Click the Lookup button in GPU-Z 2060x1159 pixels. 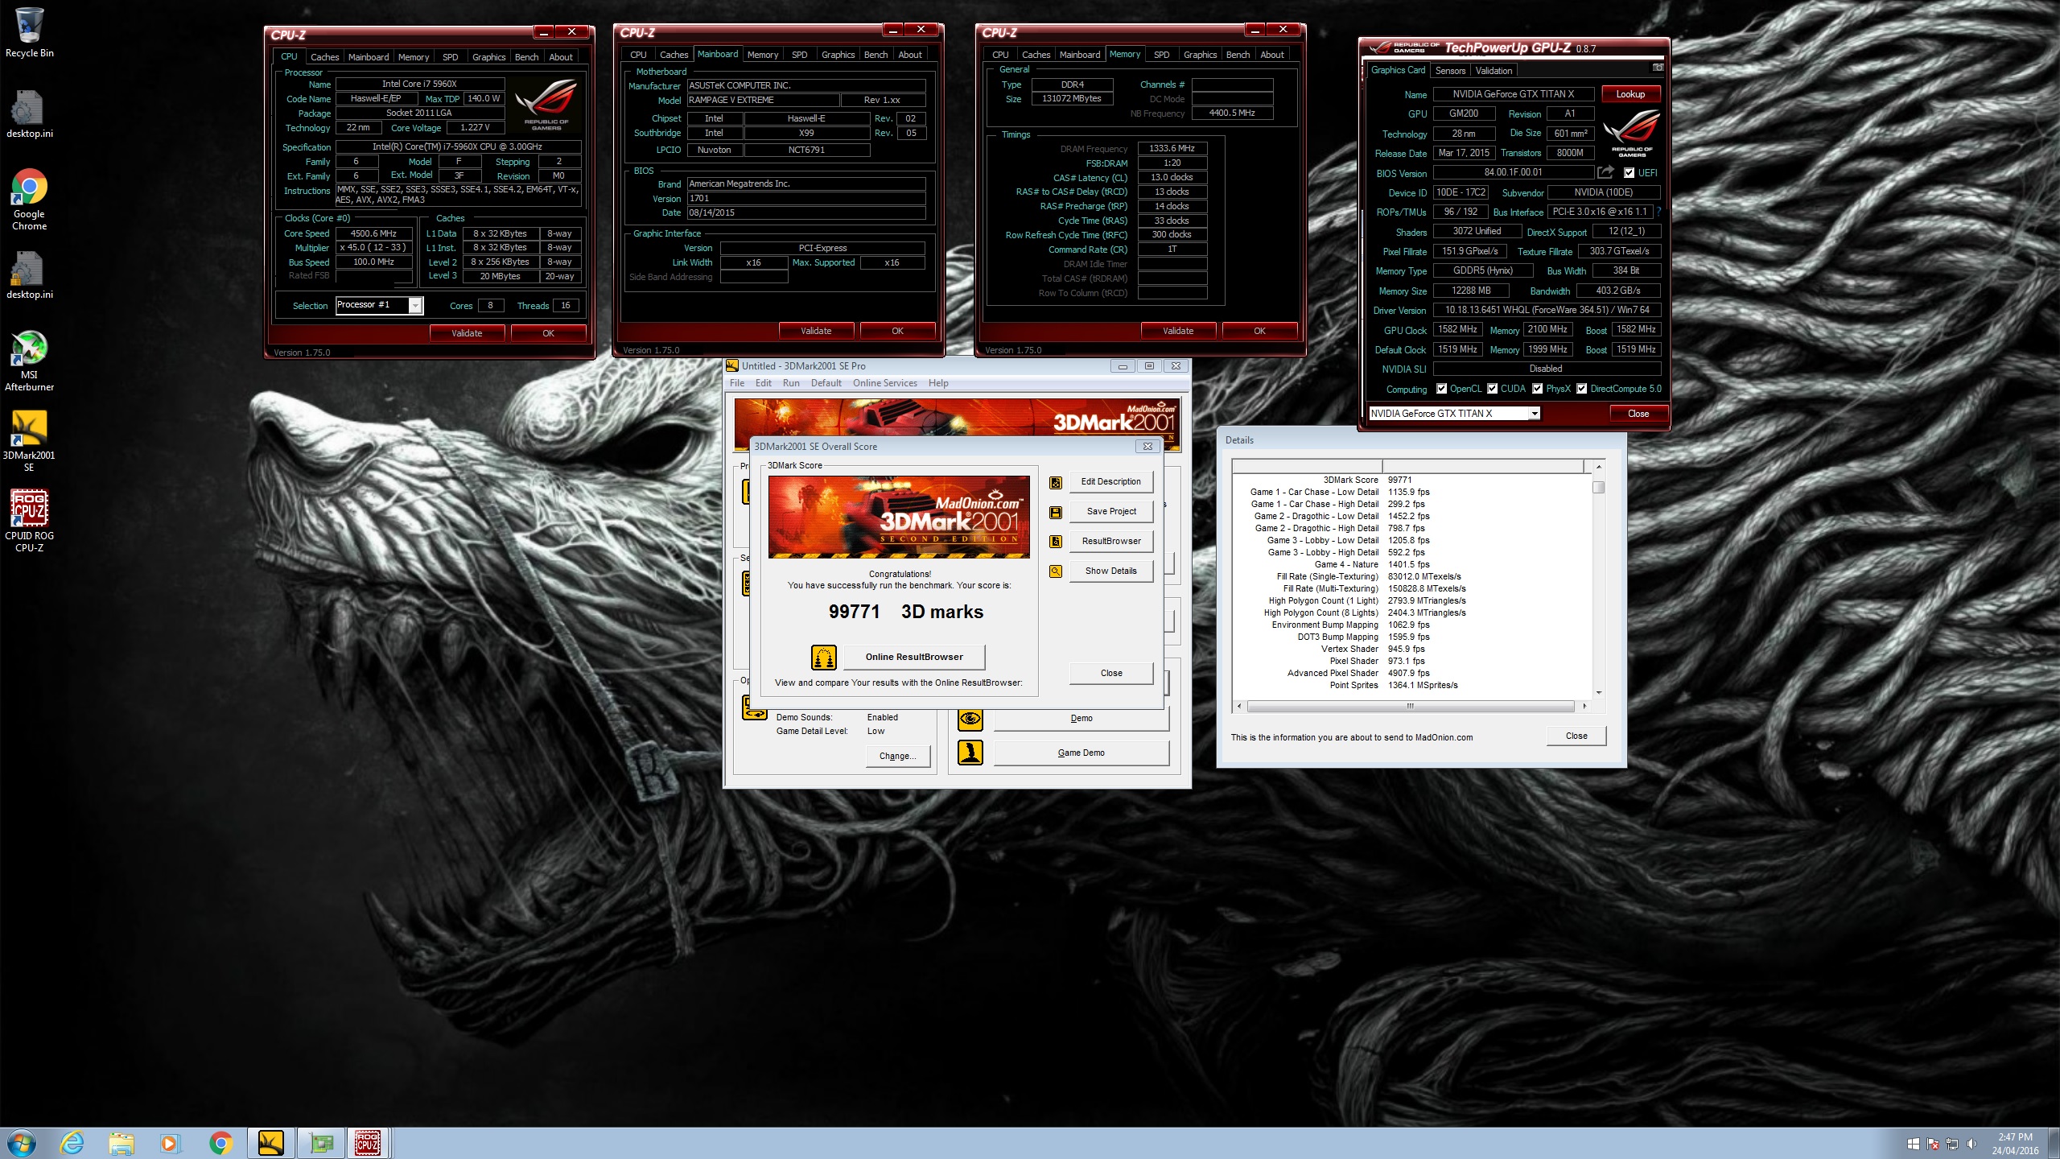pyautogui.click(x=1630, y=94)
